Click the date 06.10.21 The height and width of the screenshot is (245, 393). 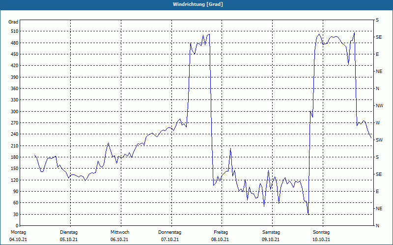(x=119, y=240)
